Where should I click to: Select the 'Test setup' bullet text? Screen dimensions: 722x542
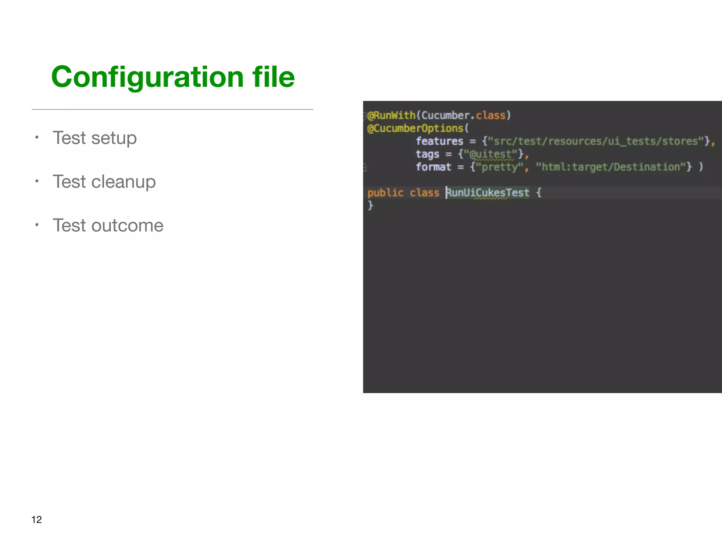click(x=94, y=138)
